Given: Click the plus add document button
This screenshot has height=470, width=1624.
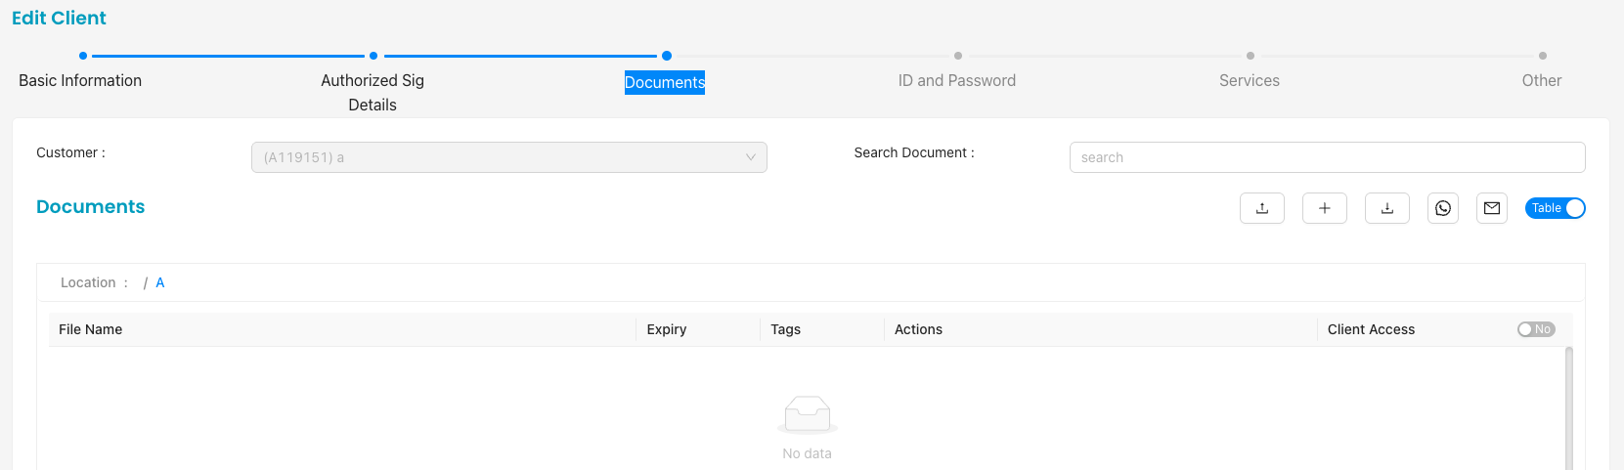Looking at the screenshot, I should 1325,208.
